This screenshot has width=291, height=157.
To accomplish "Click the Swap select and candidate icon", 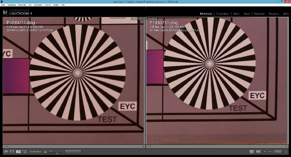I will [252, 152].
